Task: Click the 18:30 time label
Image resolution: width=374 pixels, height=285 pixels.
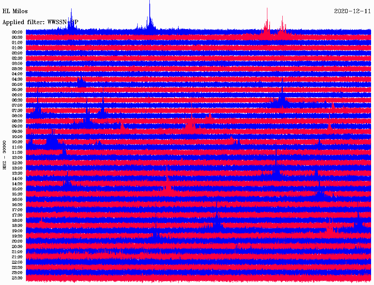Action: point(17,225)
